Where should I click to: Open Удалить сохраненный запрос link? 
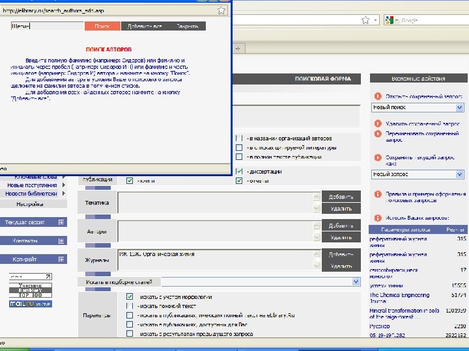point(423,123)
